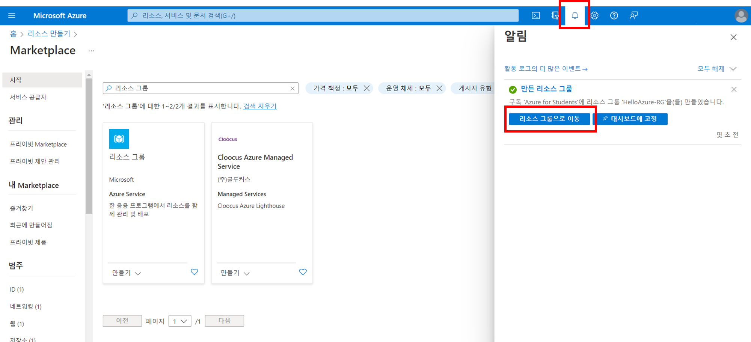Click the Cloocus logo on the card
This screenshot has width=751, height=342.
tap(228, 139)
